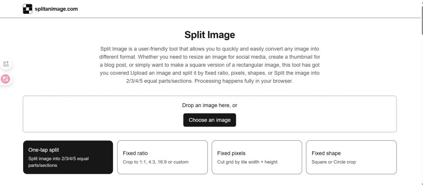Click the 'Drop an image here, or' text
The width and height of the screenshot is (423, 185).
coord(209,105)
